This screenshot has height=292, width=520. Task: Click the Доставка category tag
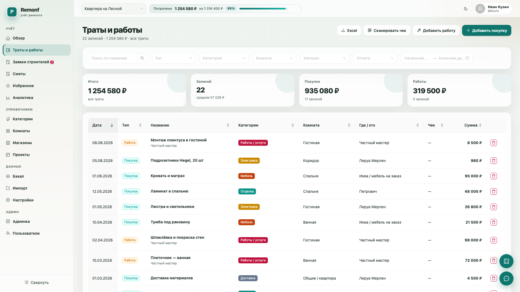click(x=248, y=278)
